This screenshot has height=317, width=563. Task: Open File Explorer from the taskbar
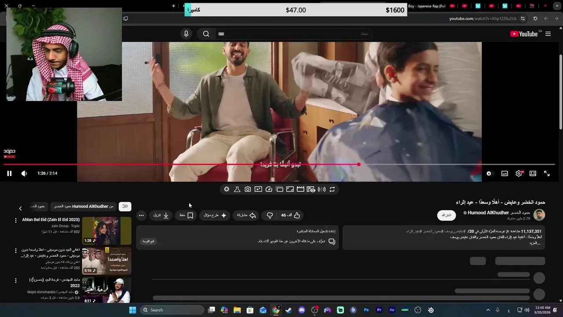tap(237, 310)
